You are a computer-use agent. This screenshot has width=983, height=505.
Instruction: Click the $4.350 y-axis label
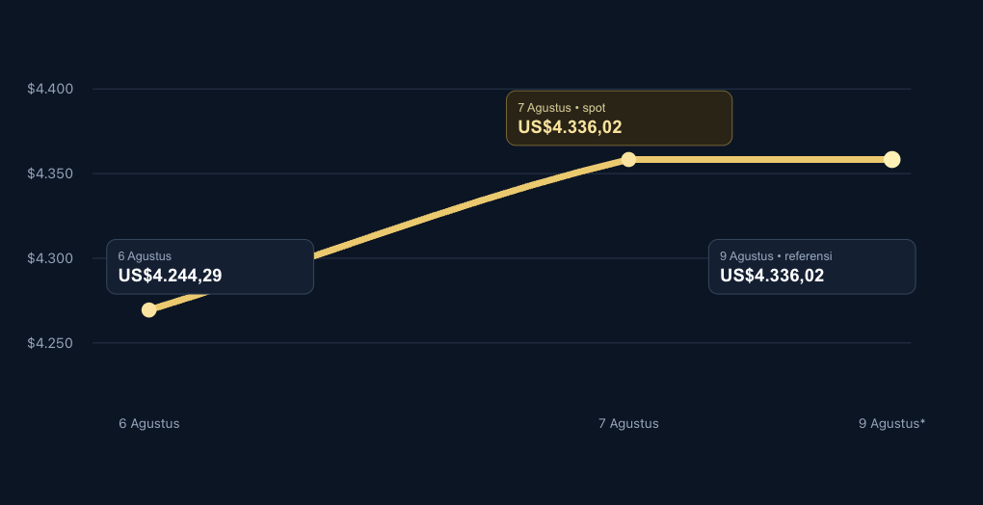pos(50,173)
